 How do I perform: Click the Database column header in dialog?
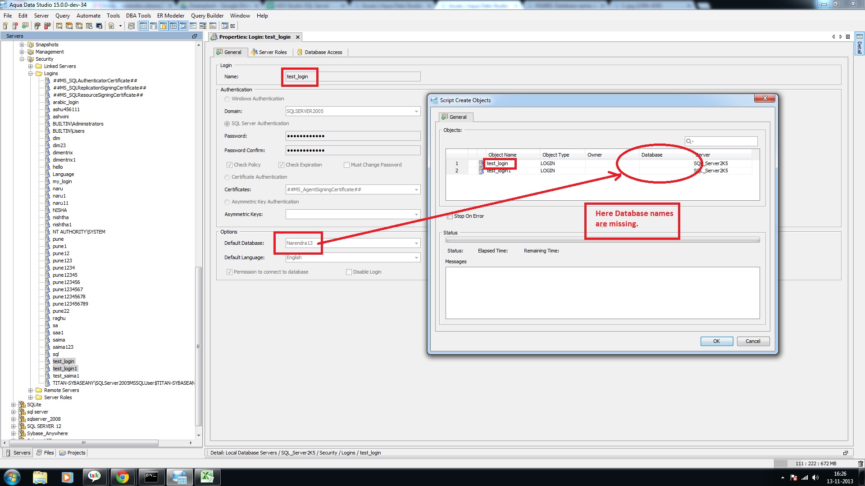coord(666,155)
